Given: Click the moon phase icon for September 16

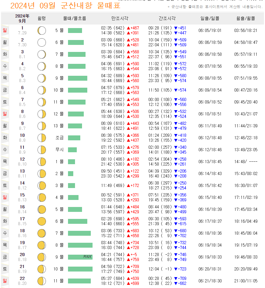Looking at the screenshot, I should point(42,209).
